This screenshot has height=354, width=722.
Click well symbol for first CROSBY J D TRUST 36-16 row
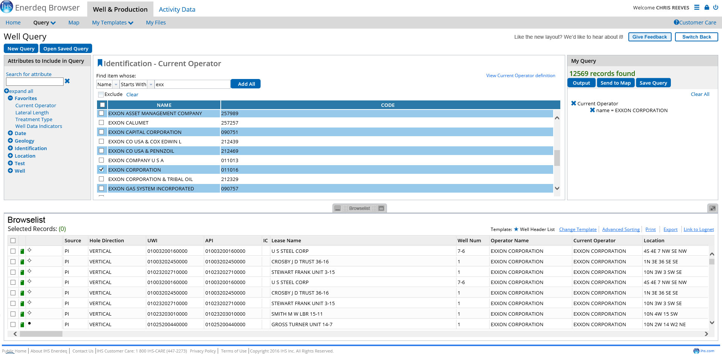[29, 261]
